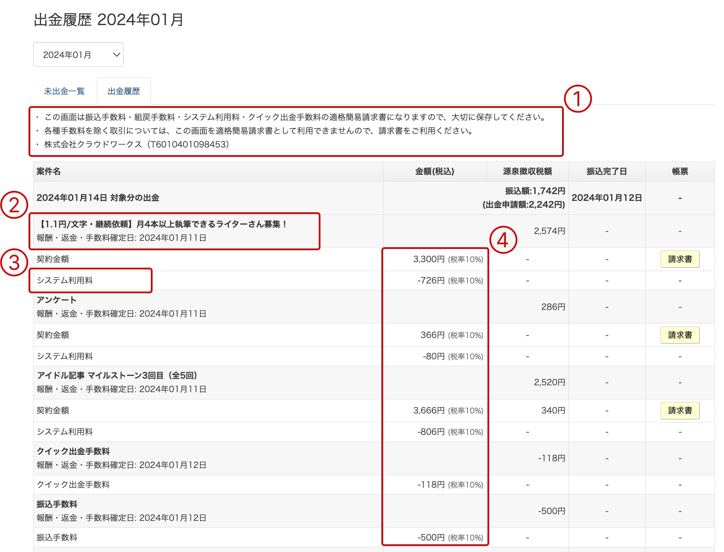This screenshot has width=724, height=552.
Task: Click the 金額(税込) column header
Action: point(433,171)
